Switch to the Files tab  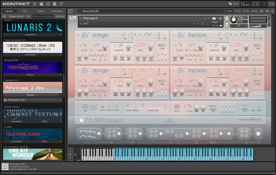click(25, 11)
